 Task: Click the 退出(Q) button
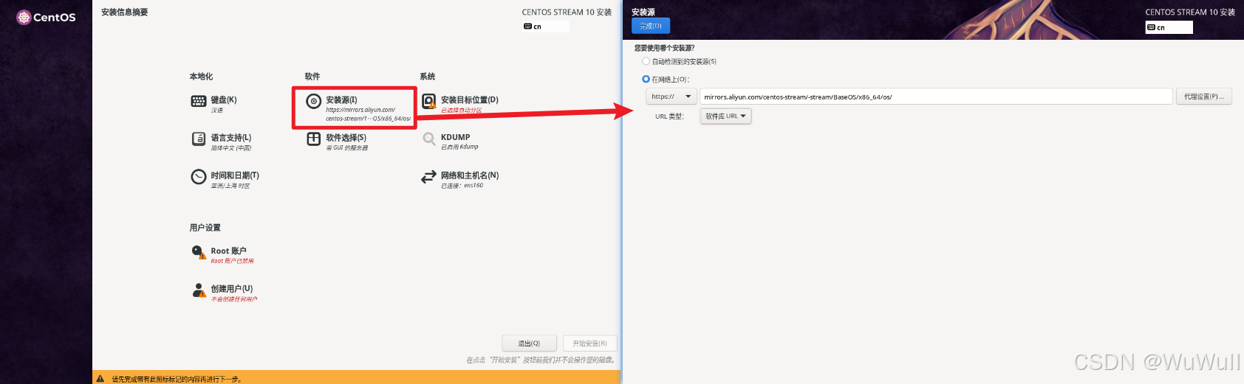pos(529,343)
